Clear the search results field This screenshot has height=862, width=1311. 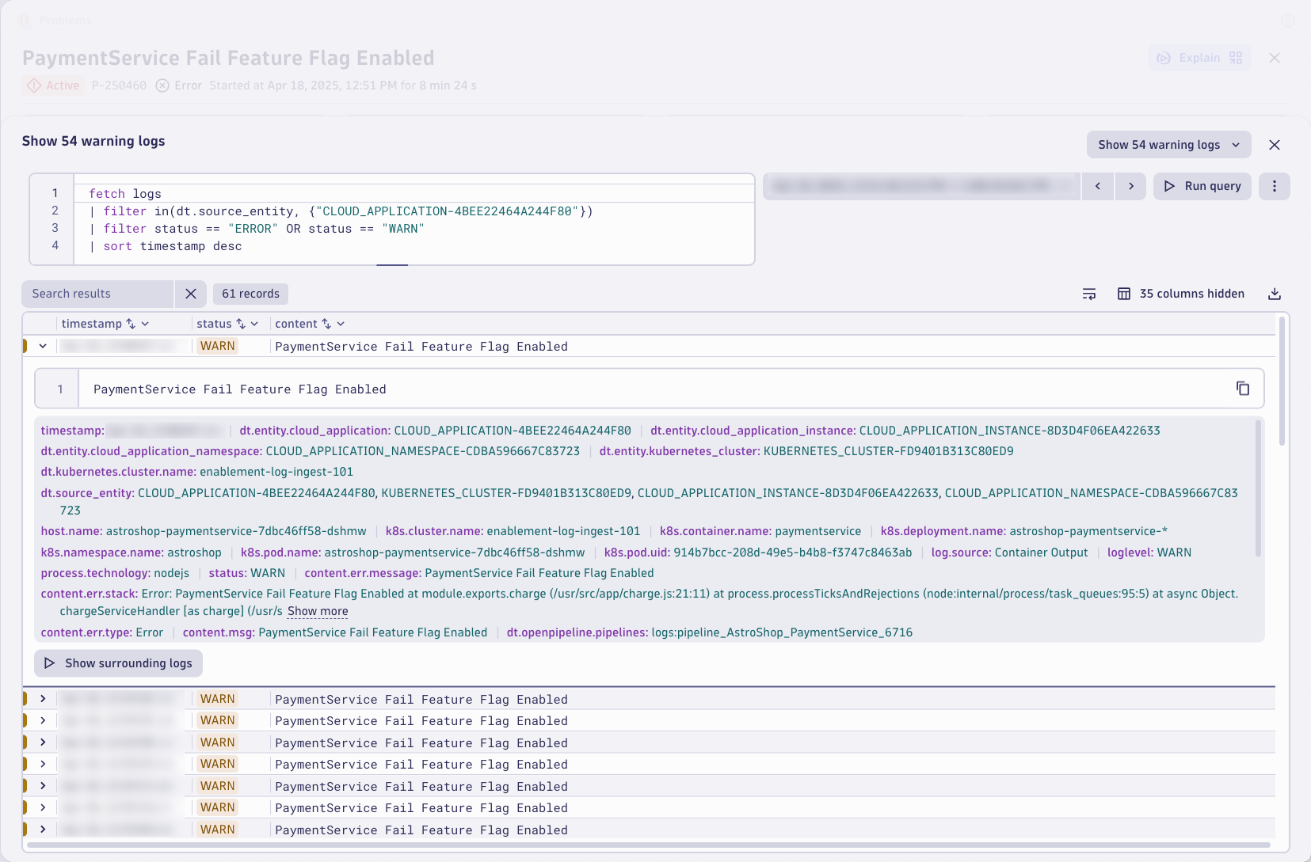(x=191, y=294)
